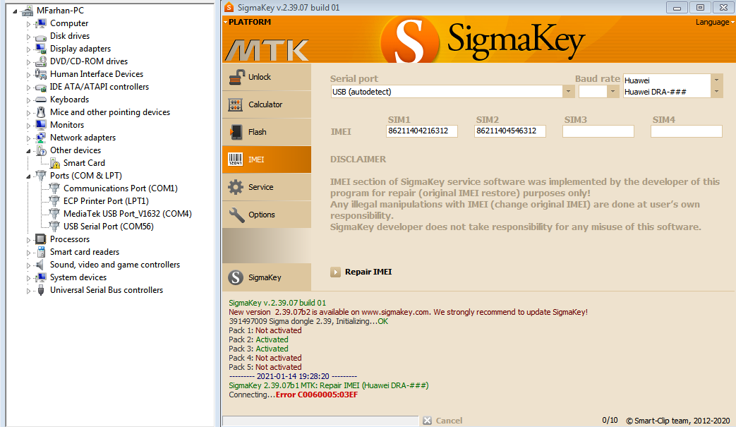Click the SigmaKey title bar app icon

coord(229,7)
